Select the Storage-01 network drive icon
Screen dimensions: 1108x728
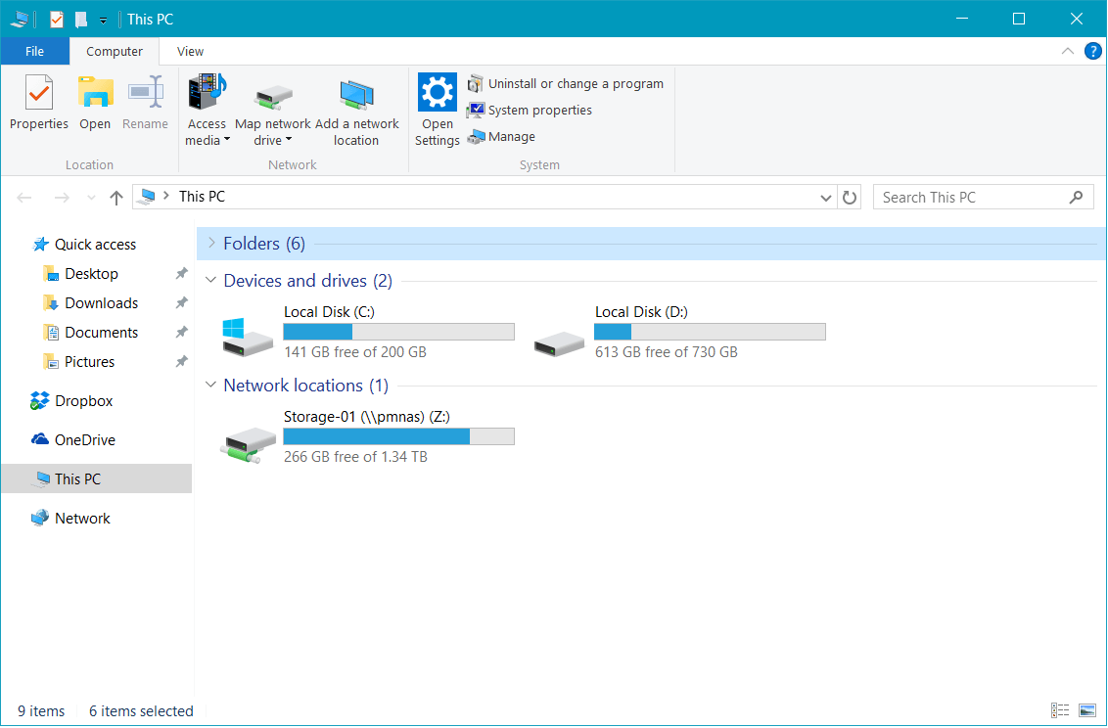247,442
